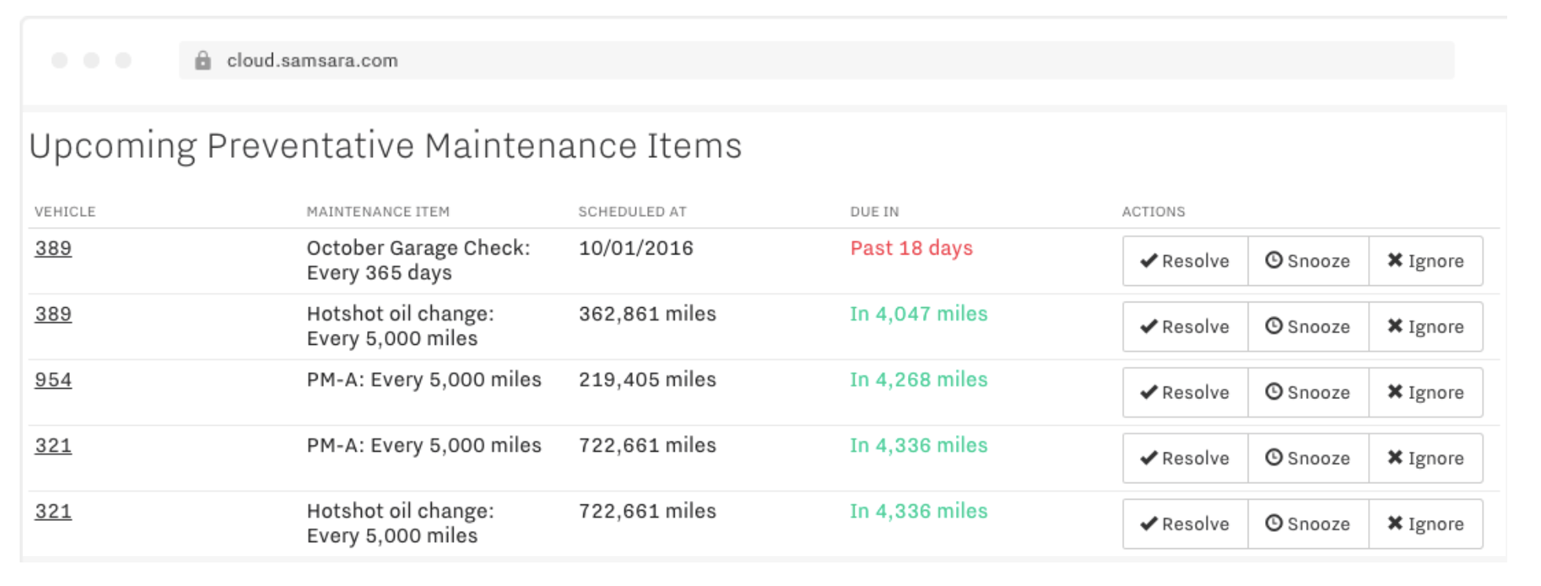Open vehicle 321 link in the PM-A row

point(53,445)
